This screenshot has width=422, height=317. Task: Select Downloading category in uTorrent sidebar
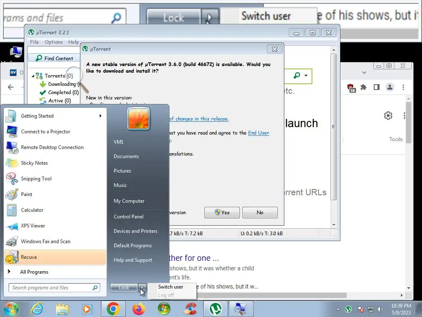[60, 84]
